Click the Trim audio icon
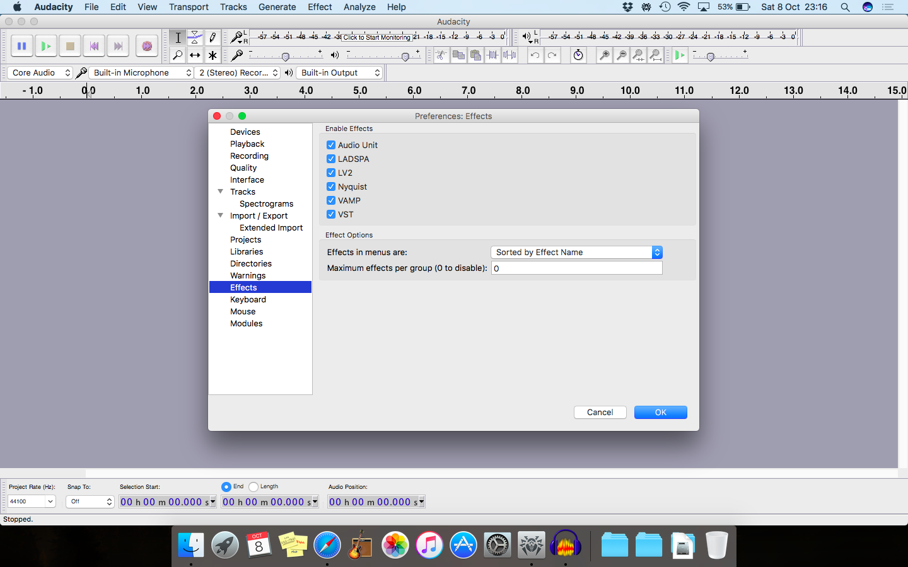Viewport: 908px width, 567px height. 492,55
